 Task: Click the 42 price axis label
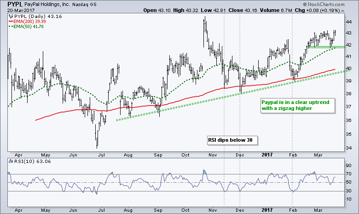(x=348, y=45)
